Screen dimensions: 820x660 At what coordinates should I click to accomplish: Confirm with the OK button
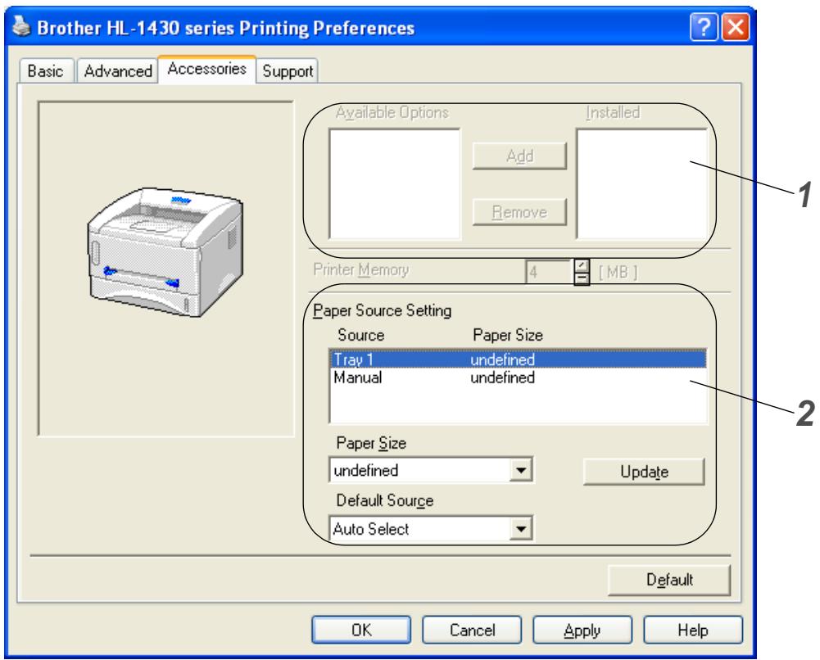tap(361, 630)
